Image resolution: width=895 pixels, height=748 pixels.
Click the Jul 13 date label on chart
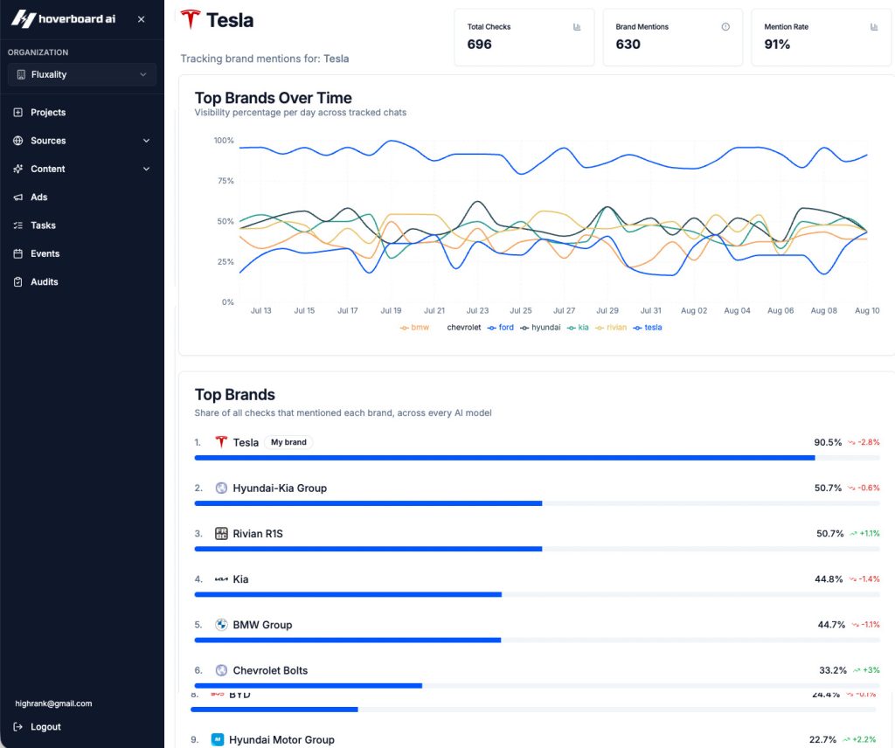260,310
